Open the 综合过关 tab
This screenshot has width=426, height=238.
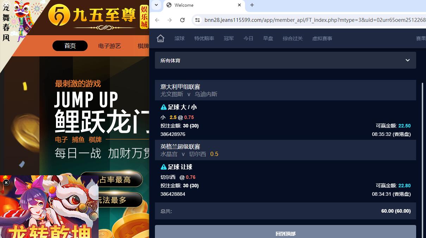click(293, 38)
